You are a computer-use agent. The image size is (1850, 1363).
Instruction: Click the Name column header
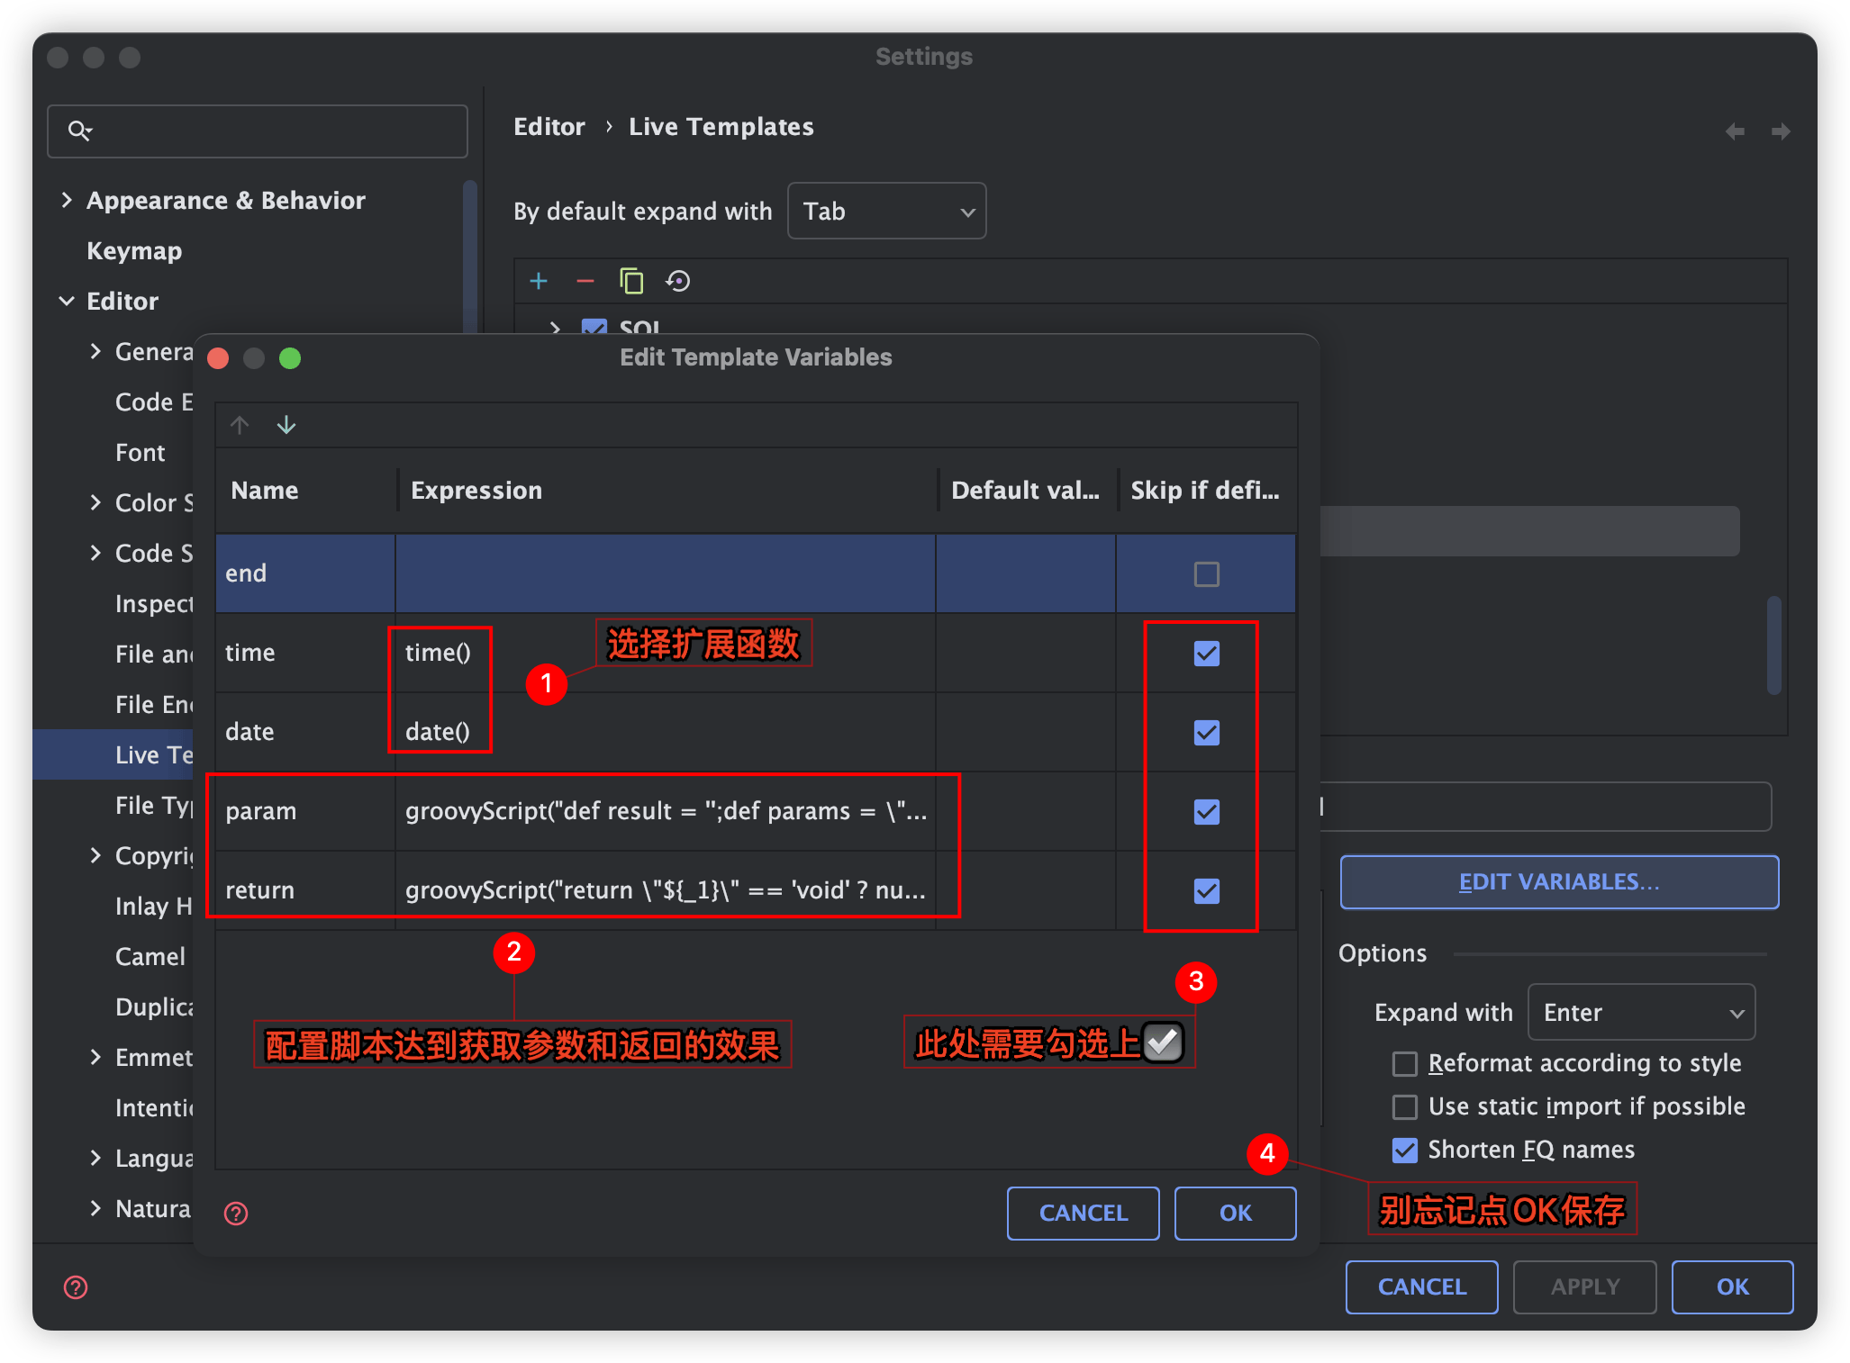click(x=306, y=491)
